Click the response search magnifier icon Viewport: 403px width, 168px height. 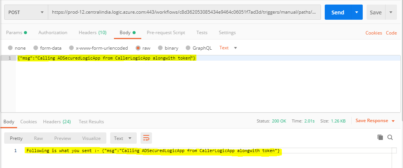(x=390, y=137)
